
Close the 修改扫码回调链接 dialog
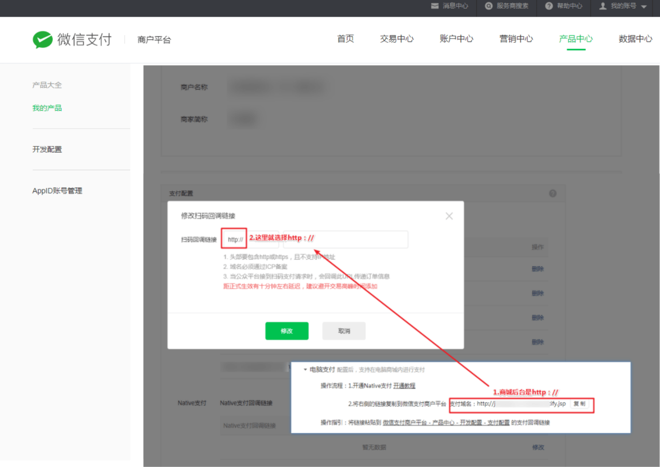tap(449, 216)
